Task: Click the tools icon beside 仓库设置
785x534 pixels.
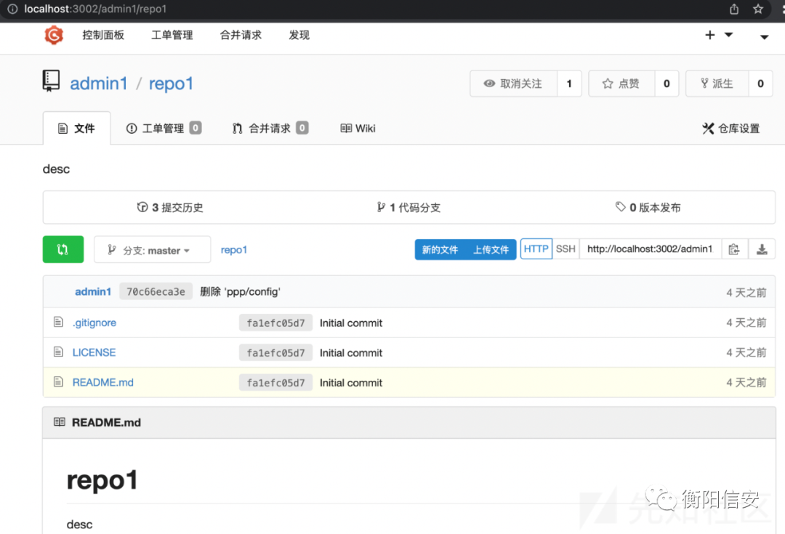Action: [708, 129]
